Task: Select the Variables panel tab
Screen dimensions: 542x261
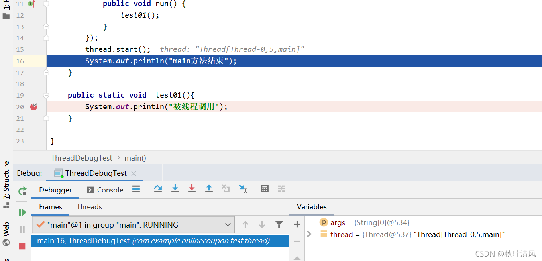Action: [312, 207]
